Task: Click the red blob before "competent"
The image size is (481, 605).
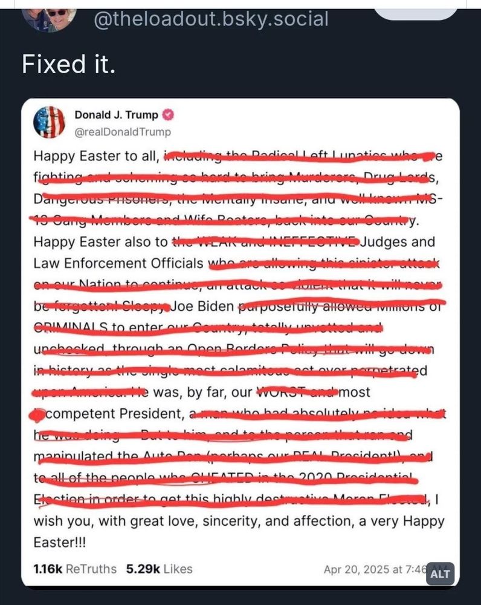Action: 37,415
